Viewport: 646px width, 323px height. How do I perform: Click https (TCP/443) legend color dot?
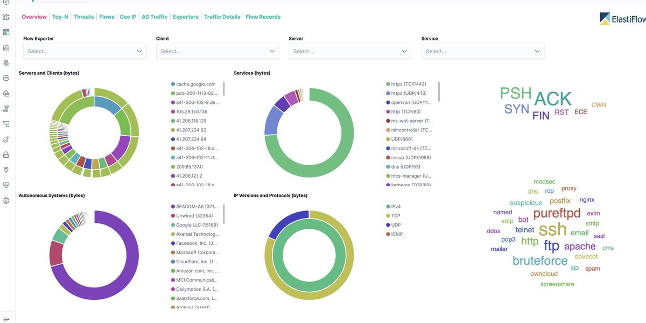[388, 84]
